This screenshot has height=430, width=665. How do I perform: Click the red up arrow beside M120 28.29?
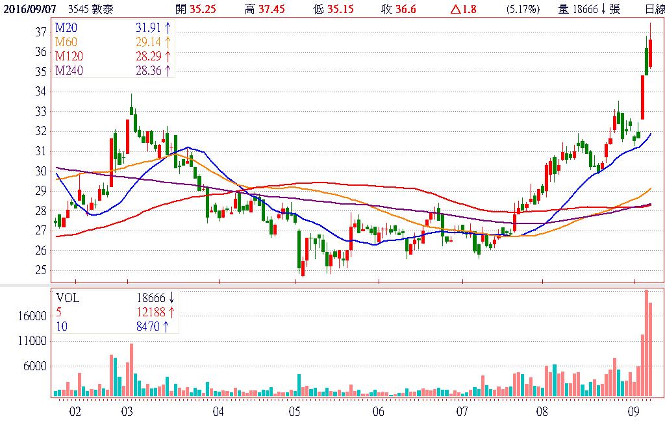168,57
